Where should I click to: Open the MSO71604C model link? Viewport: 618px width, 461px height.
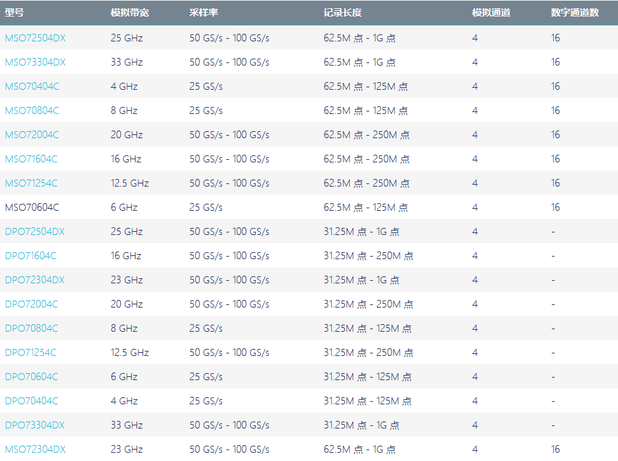pyautogui.click(x=31, y=159)
